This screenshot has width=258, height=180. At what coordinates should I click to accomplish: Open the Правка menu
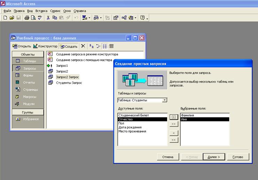click(x=19, y=11)
